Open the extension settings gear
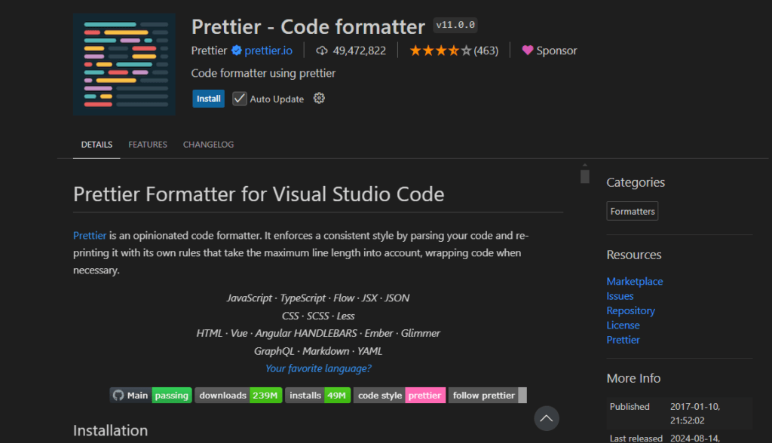The image size is (772, 443). click(319, 98)
